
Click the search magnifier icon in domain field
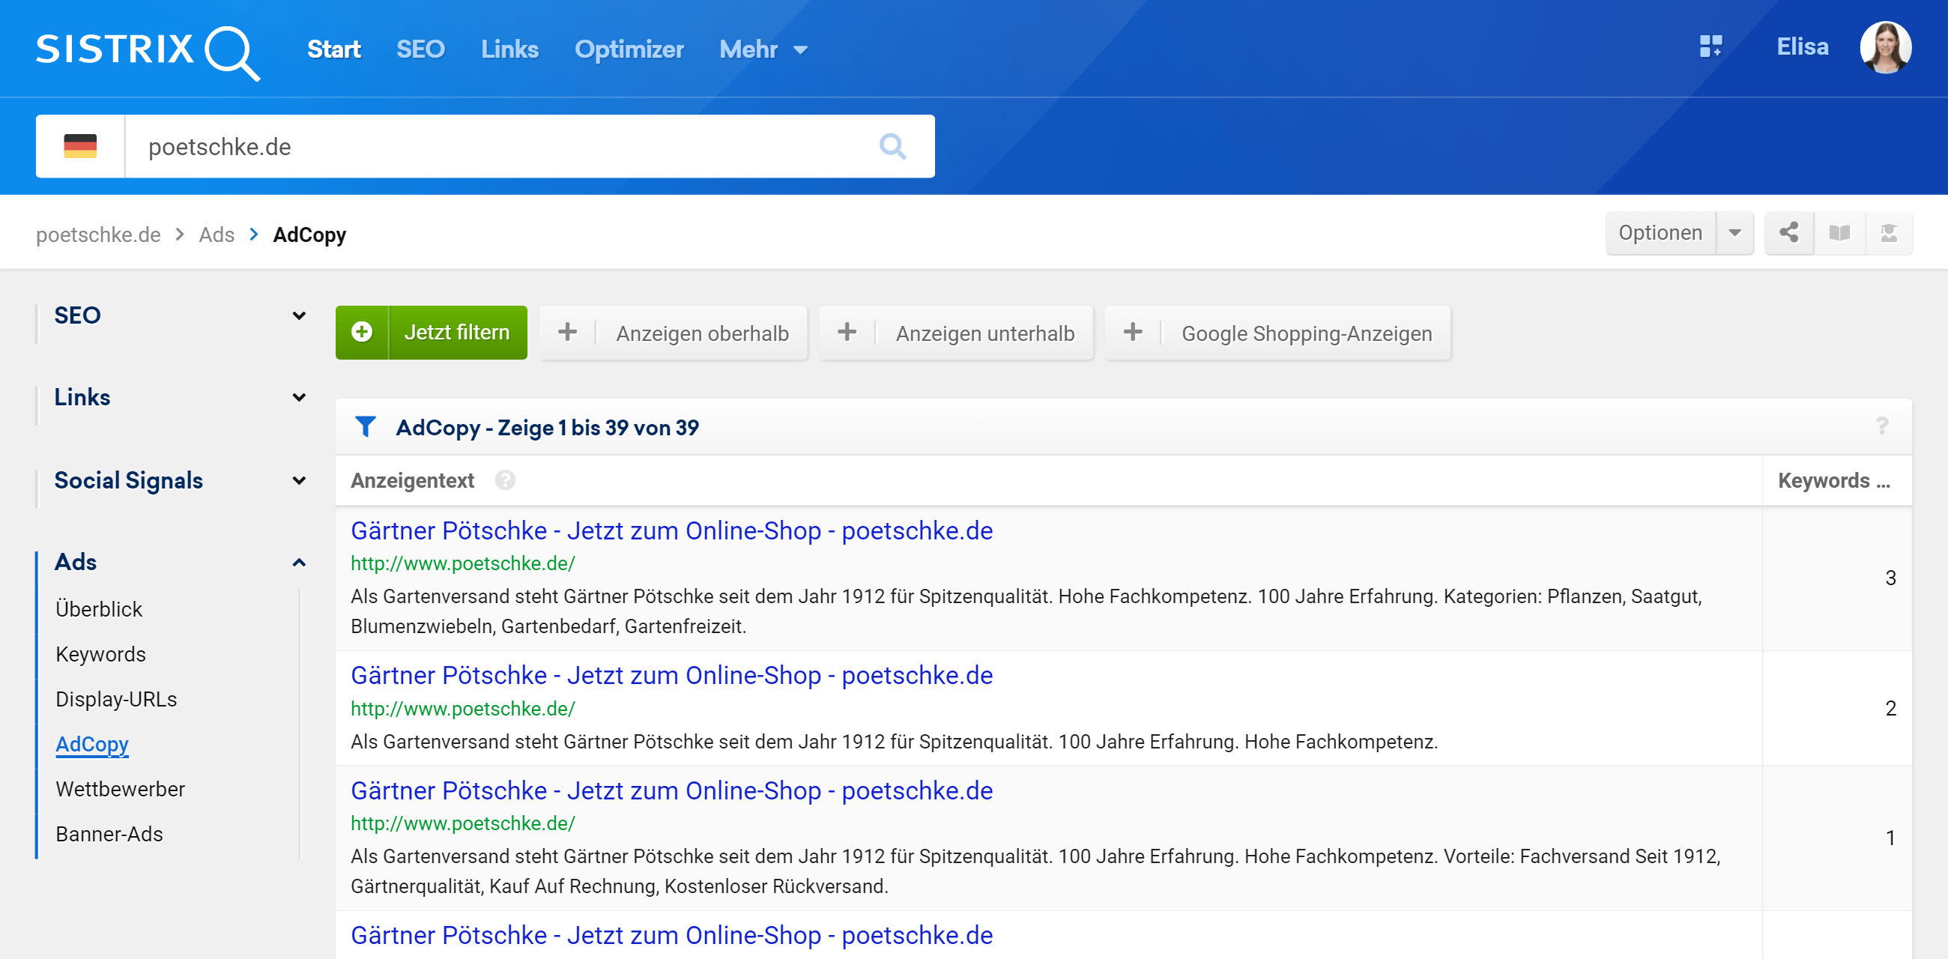(892, 146)
